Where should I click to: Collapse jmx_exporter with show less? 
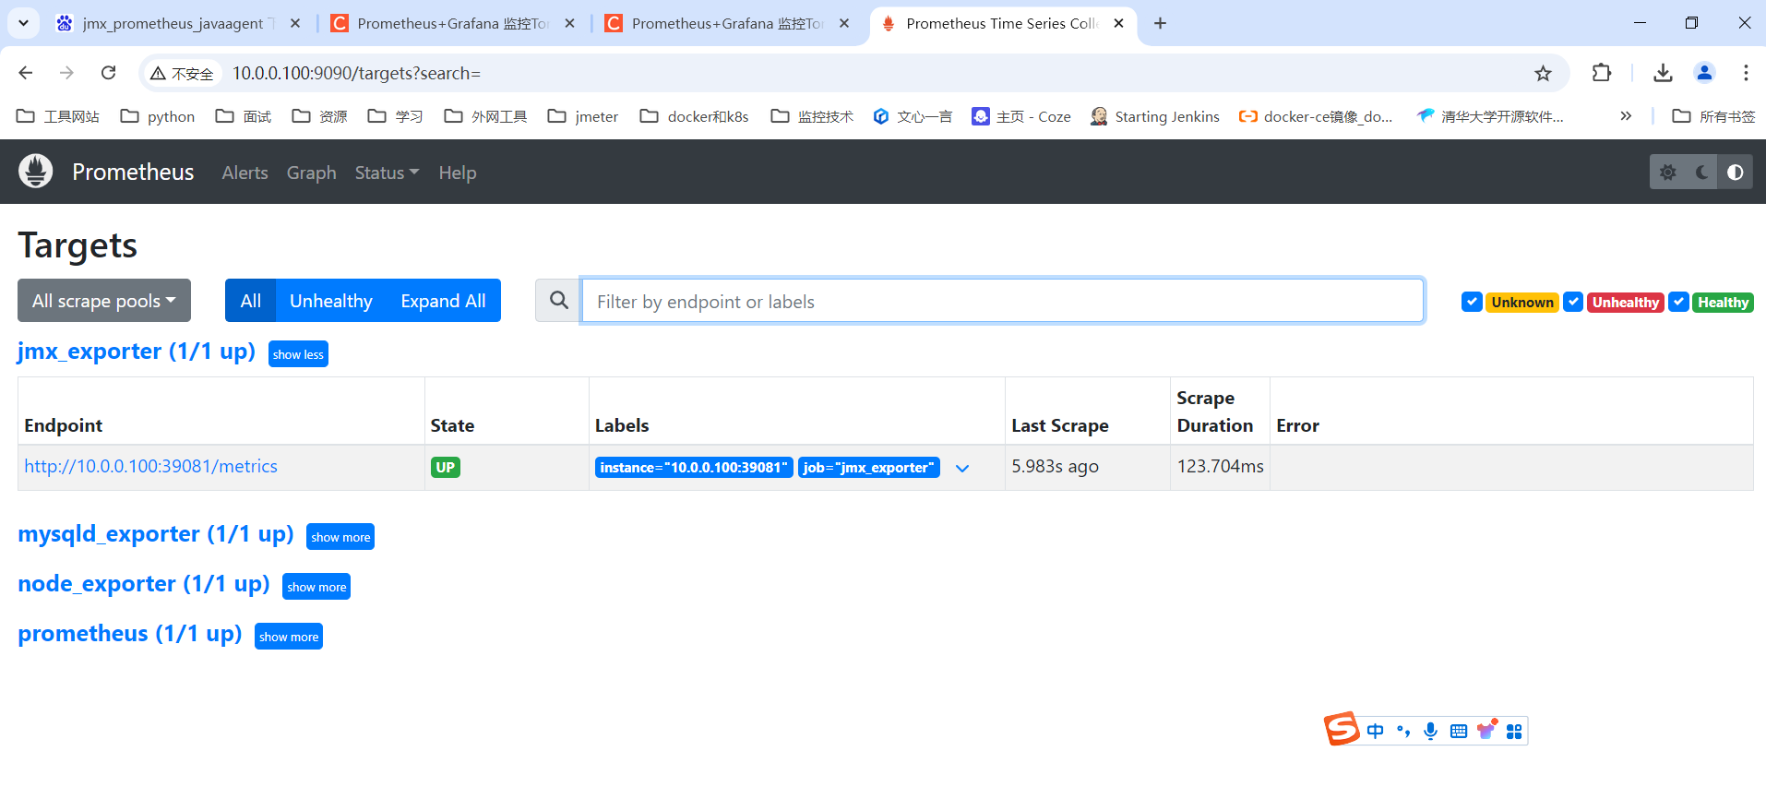click(298, 354)
